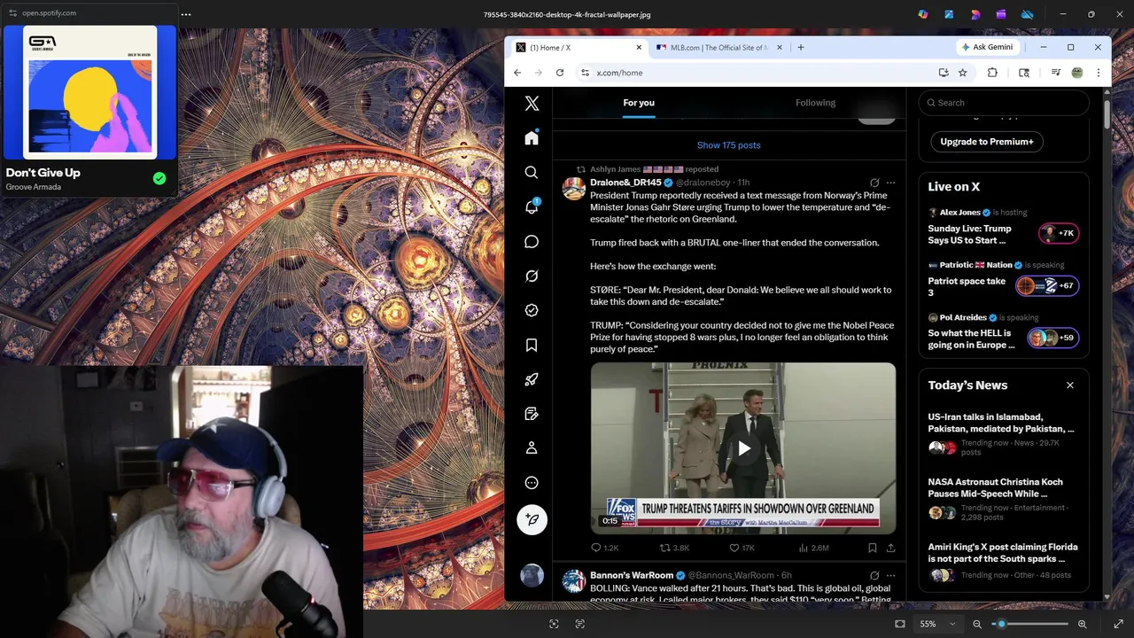This screenshot has width=1134, height=638.
Task: View analytics for the 2.6M views post
Action: pos(813,548)
